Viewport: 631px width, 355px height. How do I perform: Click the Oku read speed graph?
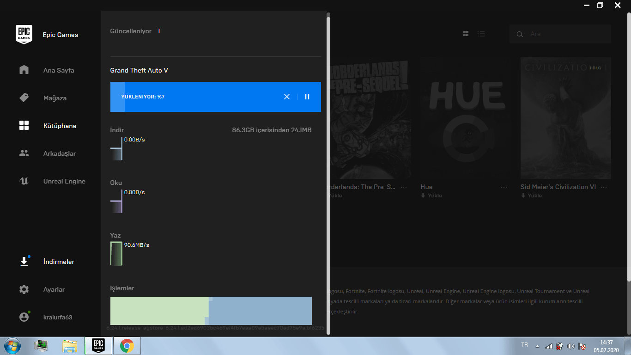116,201
